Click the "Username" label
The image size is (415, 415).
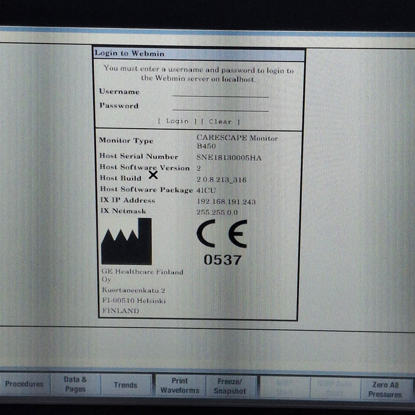pos(119,91)
